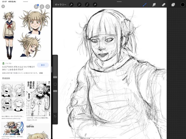Adjust the brush opacity slider handle
The width and height of the screenshot is (186, 139).
click(55, 91)
